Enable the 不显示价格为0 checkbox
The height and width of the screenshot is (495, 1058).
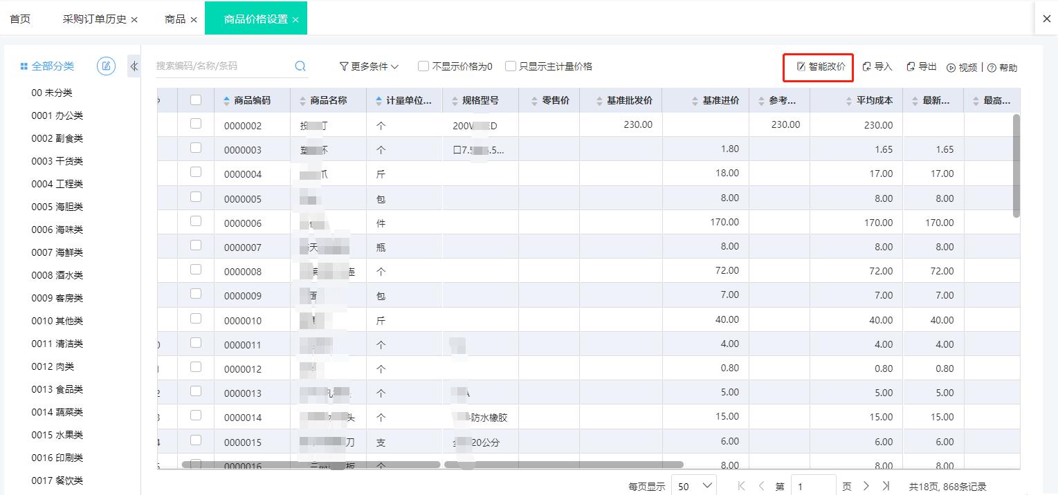pos(423,66)
